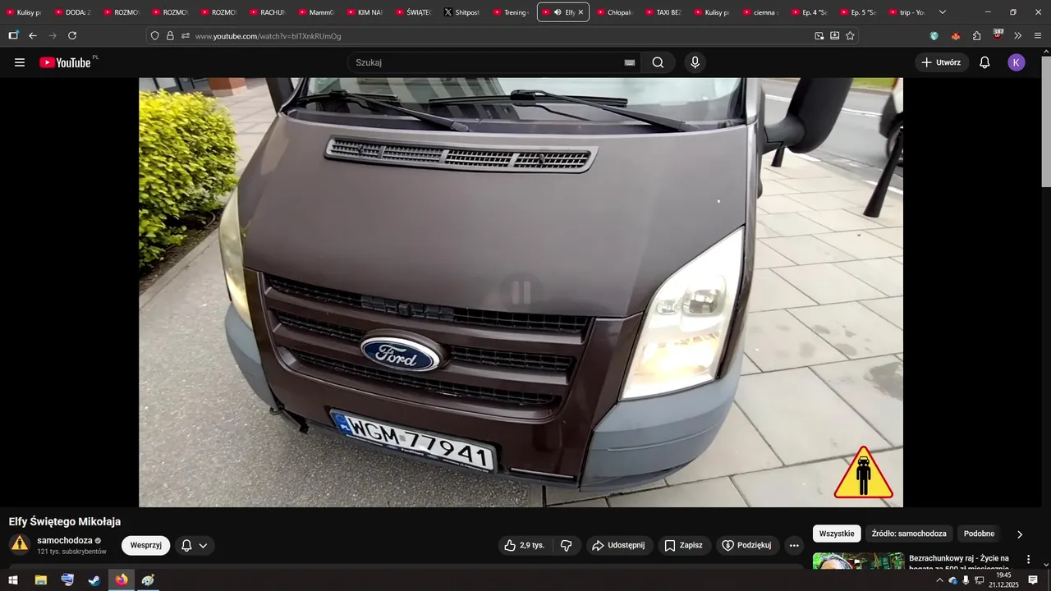
Task: Select the Źródło: samochodoza chip
Action: pos(909,534)
